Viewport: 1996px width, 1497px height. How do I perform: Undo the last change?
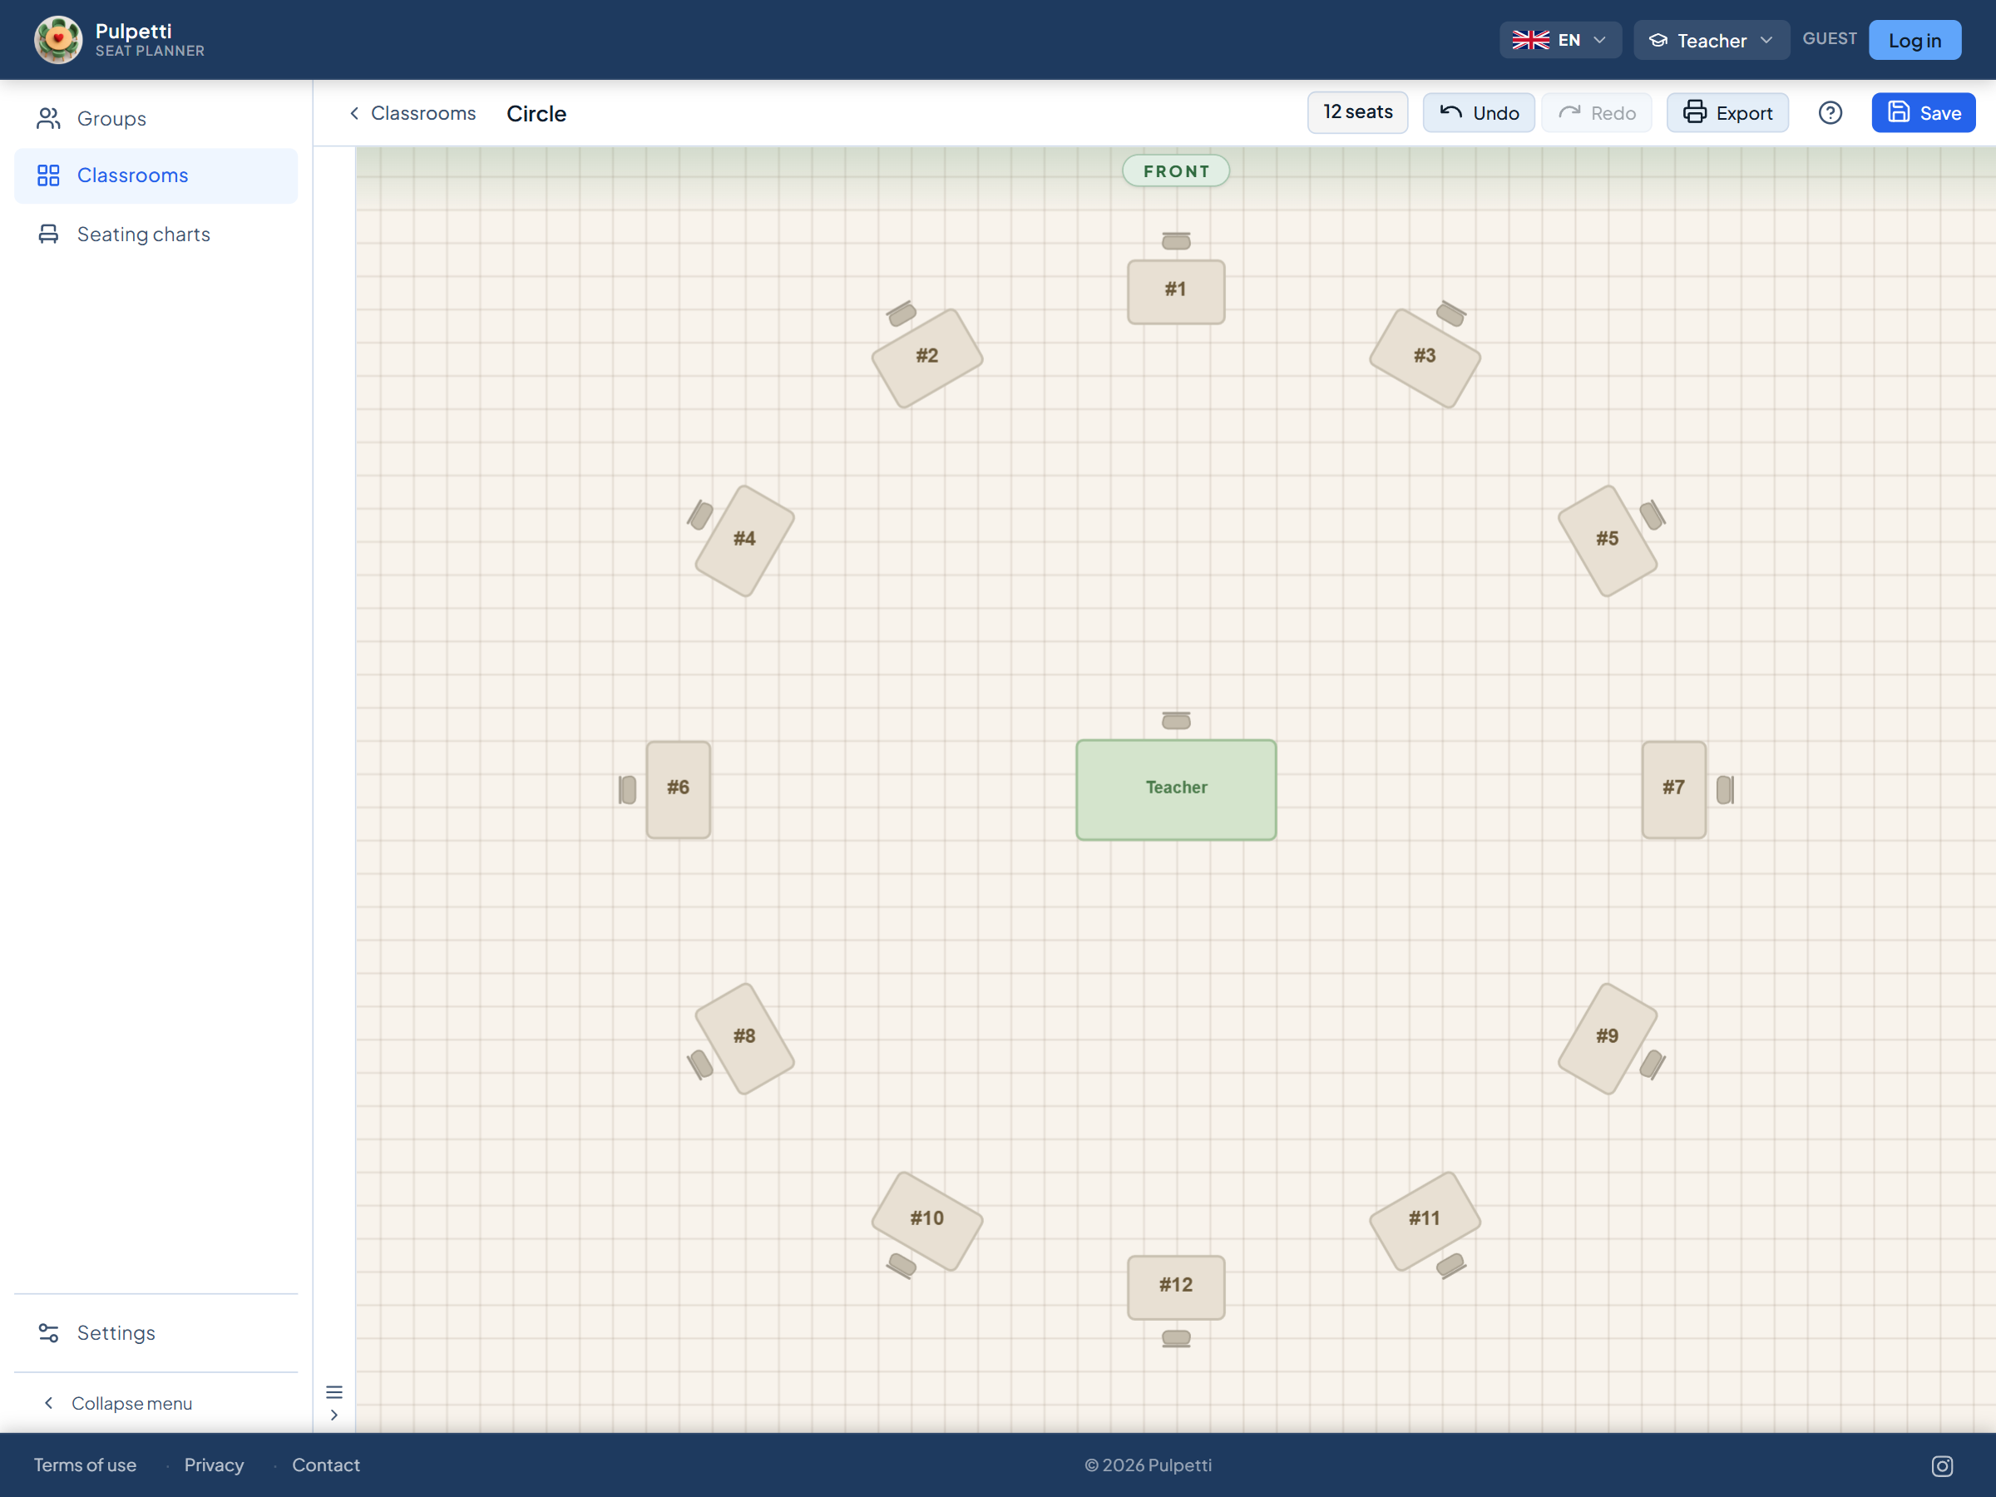[1478, 113]
